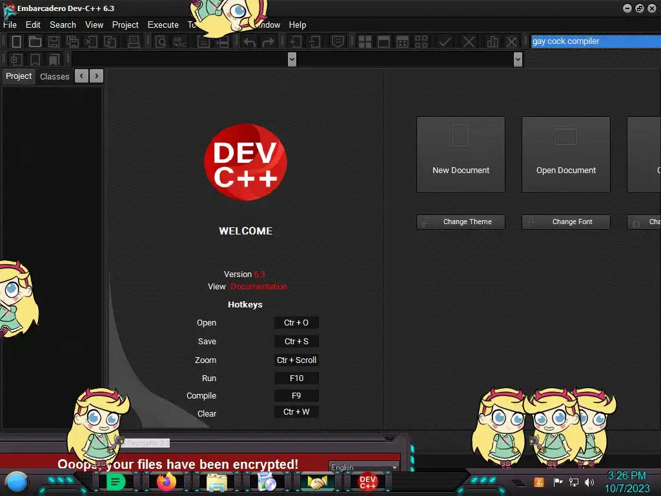Viewport: 661px width, 496px height.
Task: Click the Toggle Comment toolbar icon
Action: tap(338, 42)
